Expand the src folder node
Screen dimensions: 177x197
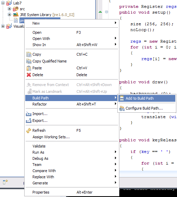coord(9,9)
